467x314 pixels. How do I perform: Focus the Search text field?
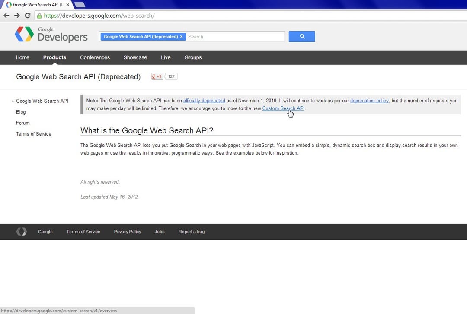pos(235,37)
